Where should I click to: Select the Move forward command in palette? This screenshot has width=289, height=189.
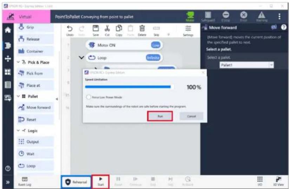(35, 107)
